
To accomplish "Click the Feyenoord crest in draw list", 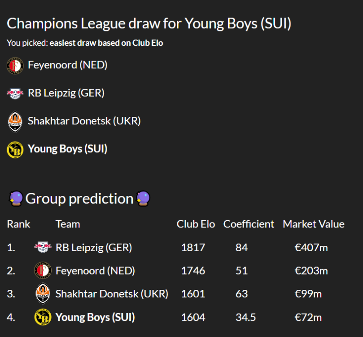I will pyautogui.click(x=15, y=66).
